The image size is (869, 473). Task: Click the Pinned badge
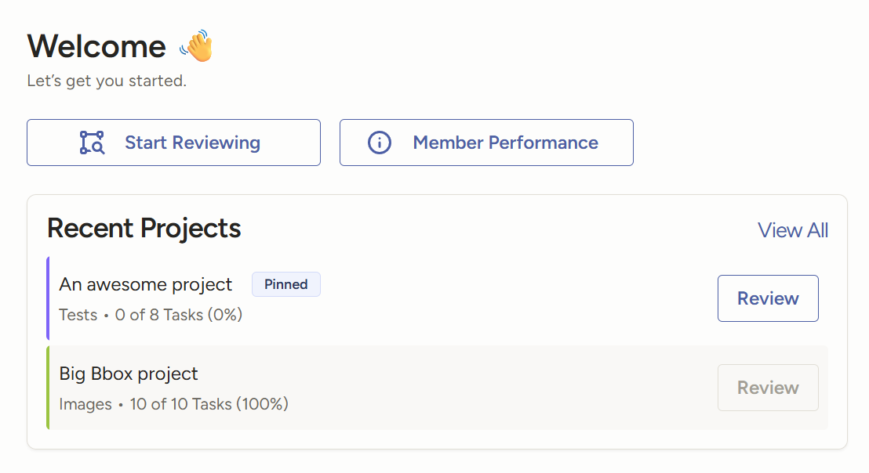(x=286, y=284)
